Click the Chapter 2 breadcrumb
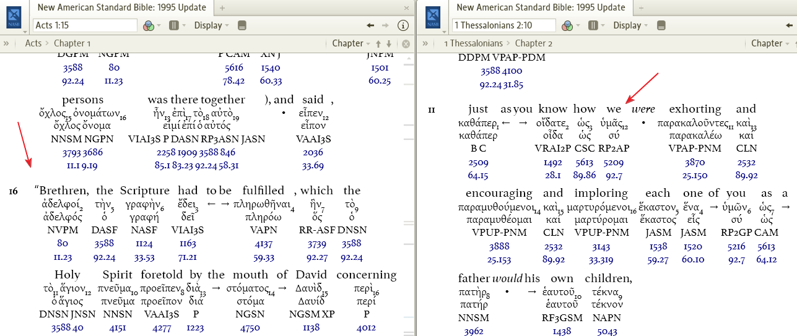Image resolution: width=797 pixels, height=336 pixels. point(534,43)
